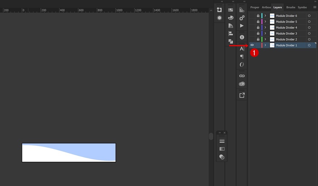Click the green color bar of Module Divider 2
Screen dimensions: 318x186
tap(262, 39)
